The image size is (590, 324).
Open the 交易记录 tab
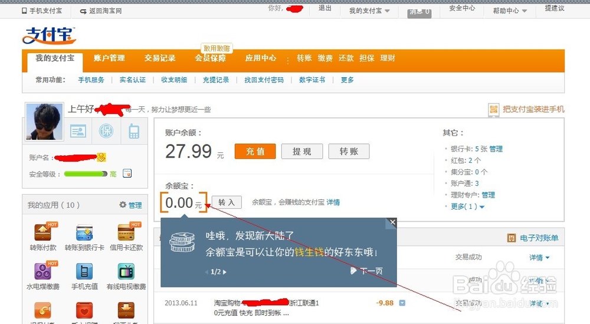pyautogui.click(x=160, y=58)
